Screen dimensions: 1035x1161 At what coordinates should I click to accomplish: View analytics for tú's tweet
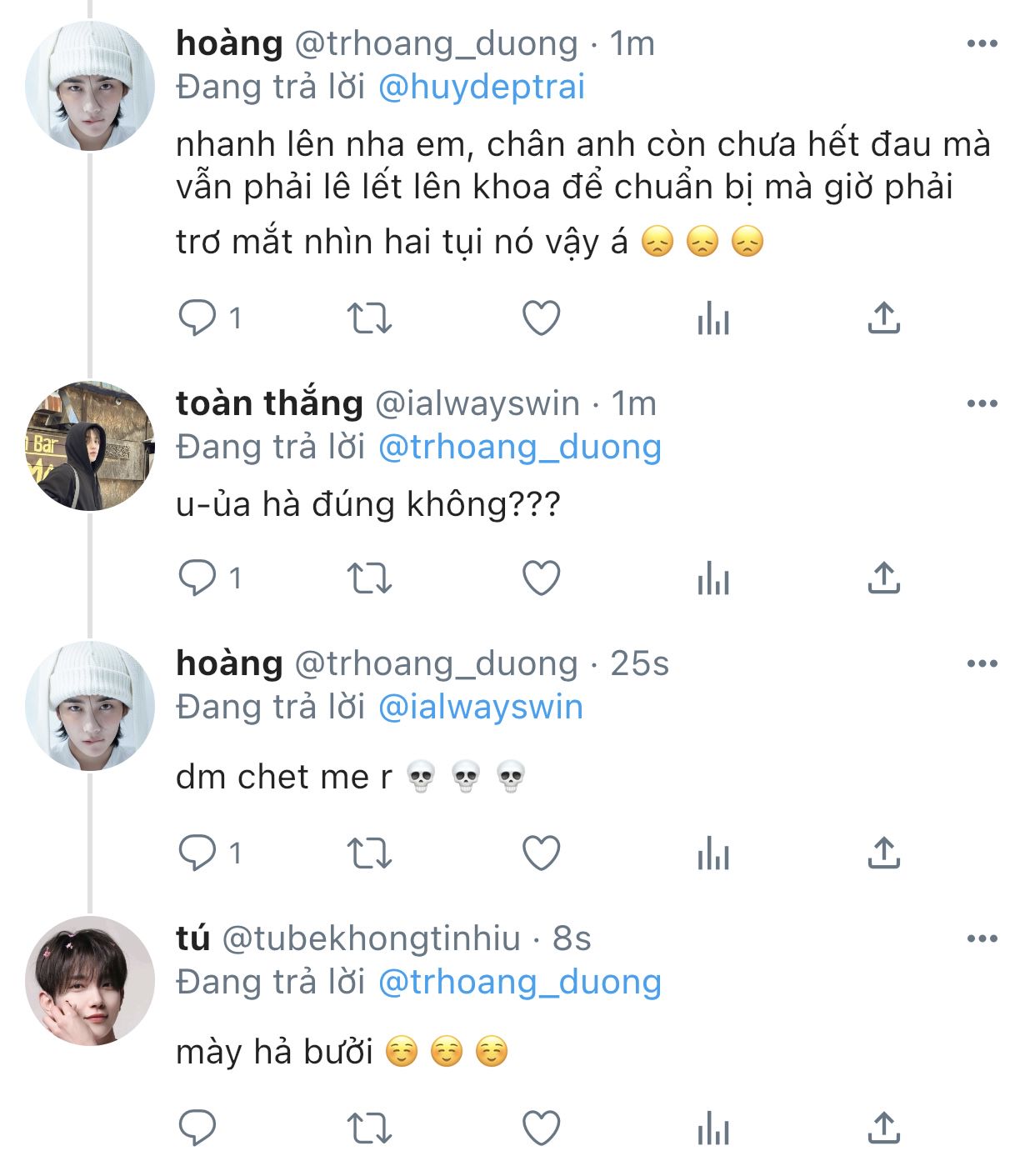point(713,1128)
